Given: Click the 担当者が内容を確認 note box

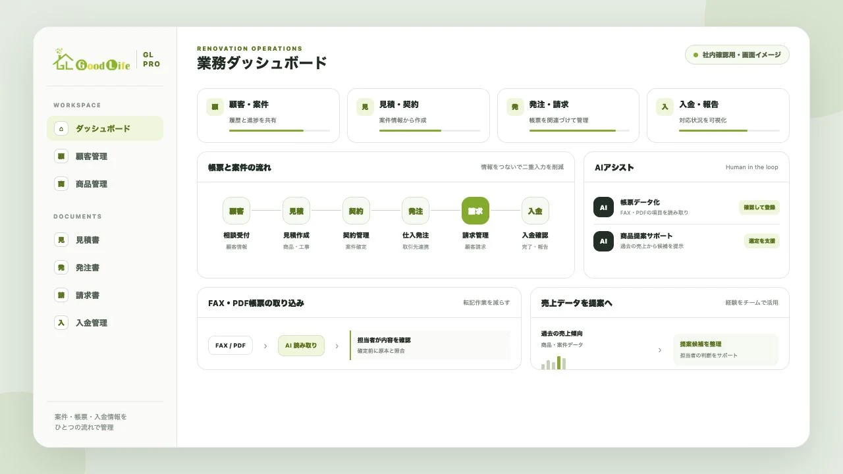Looking at the screenshot, I should tap(430, 345).
